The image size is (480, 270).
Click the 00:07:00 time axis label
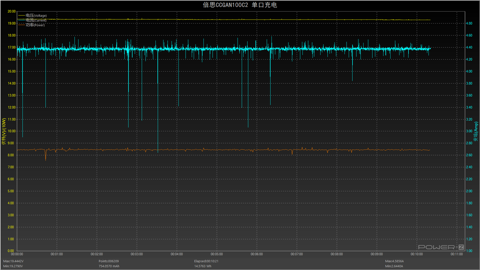click(297, 254)
